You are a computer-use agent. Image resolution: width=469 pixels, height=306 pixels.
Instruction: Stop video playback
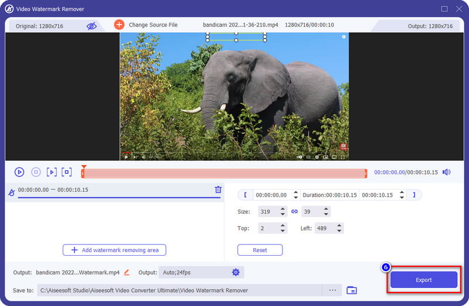(x=36, y=172)
